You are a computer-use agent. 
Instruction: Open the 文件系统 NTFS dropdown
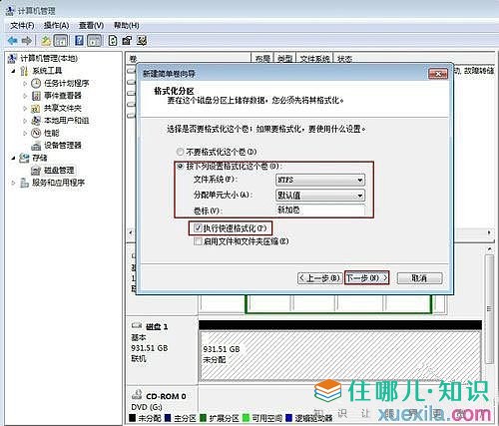[x=320, y=180]
